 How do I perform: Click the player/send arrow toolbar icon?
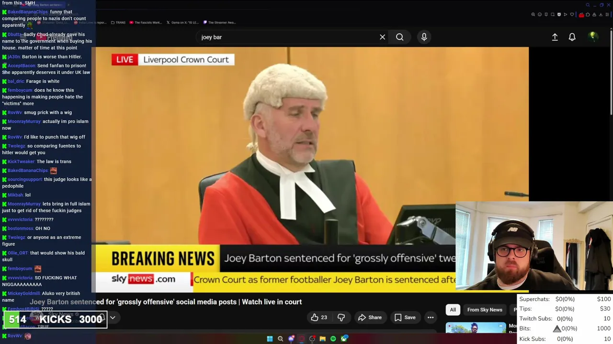pos(566,14)
